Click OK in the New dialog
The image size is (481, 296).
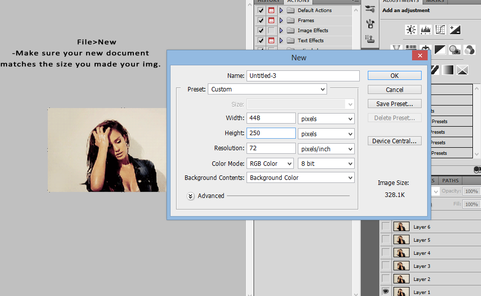394,75
